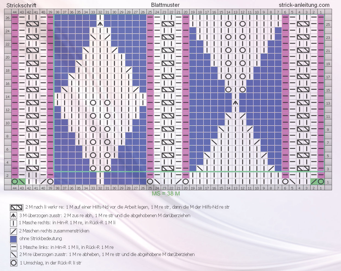Viewport: 341px width, 271px height.
Task: Click the knit stitch vertical-bar legend icon
Action: (14, 223)
